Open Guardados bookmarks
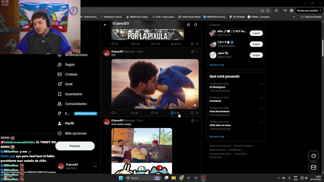The image size is (324, 182). 70,94
